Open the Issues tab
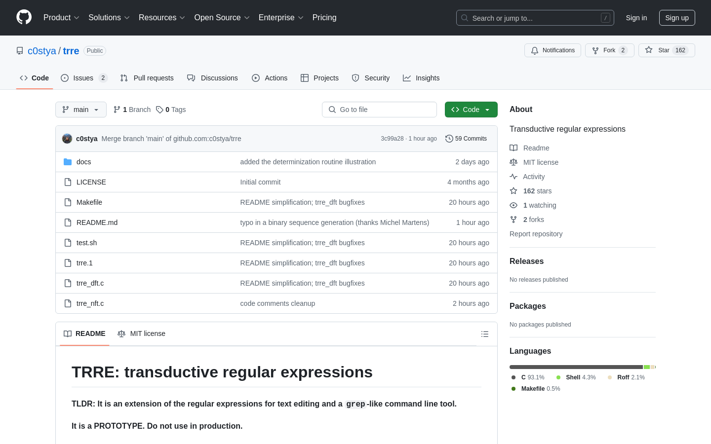This screenshot has width=711, height=444. 84,78
